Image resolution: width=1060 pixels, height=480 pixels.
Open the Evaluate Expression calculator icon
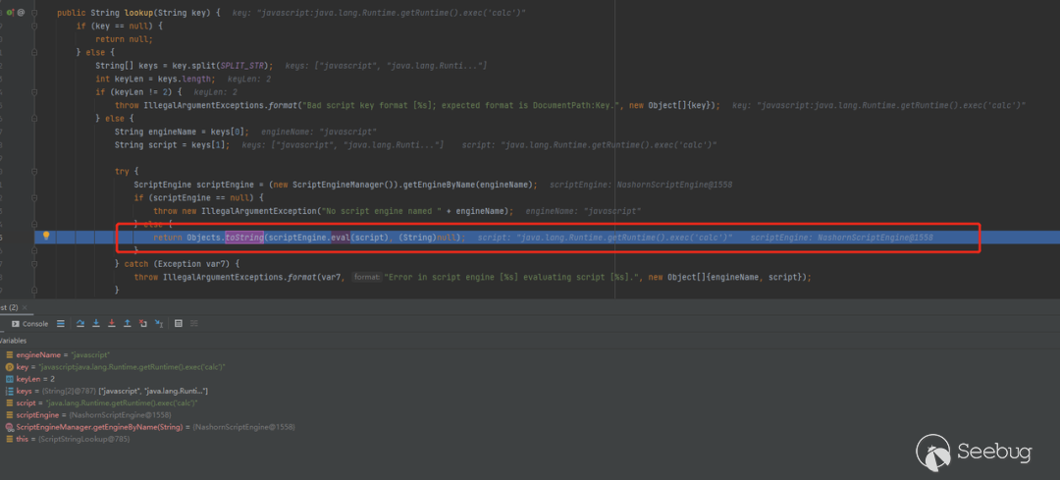[179, 324]
